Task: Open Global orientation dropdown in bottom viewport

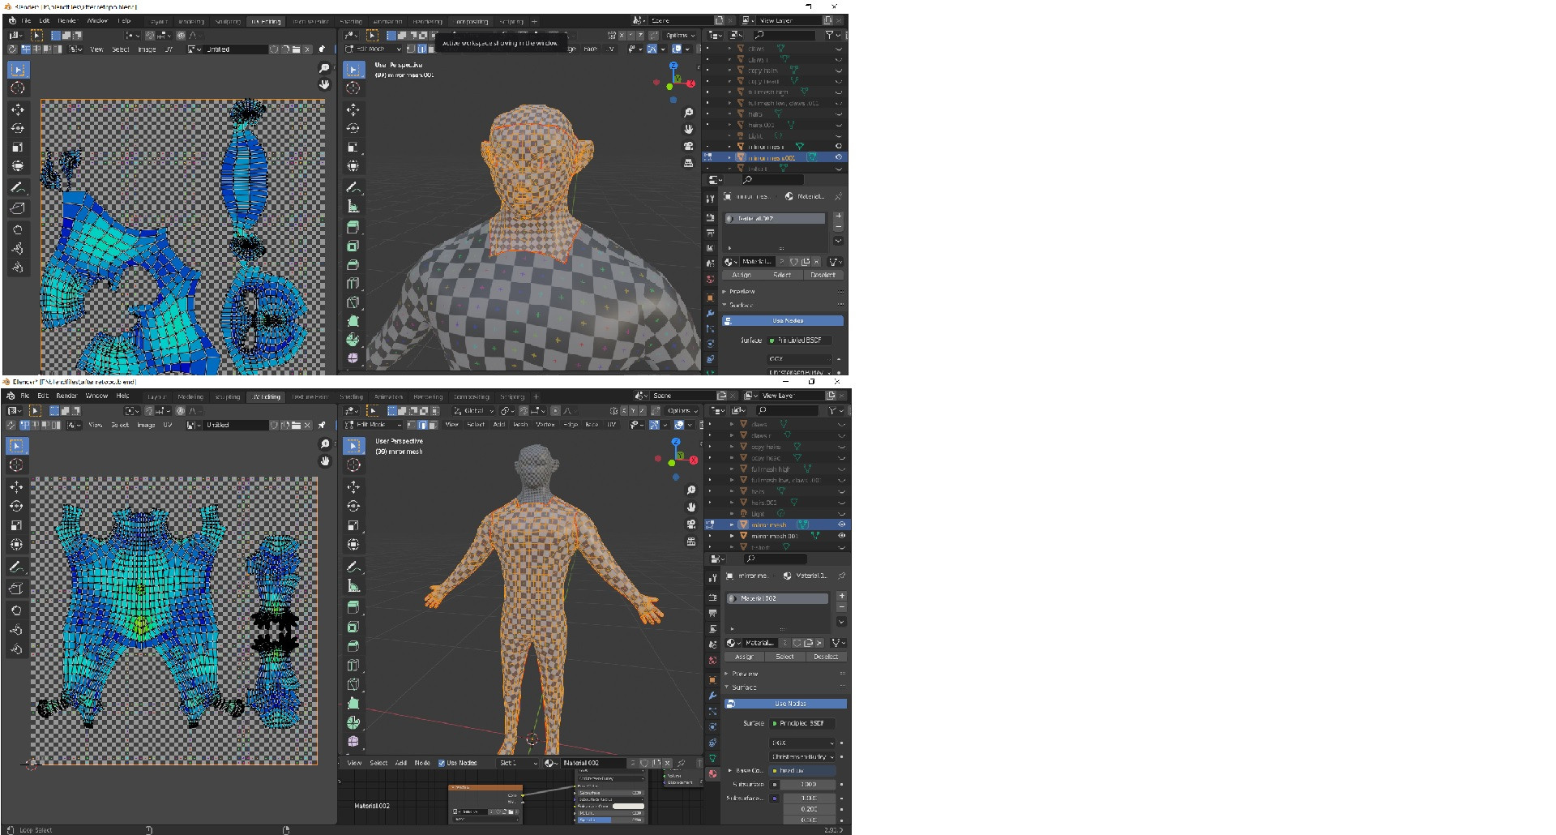Action: [474, 411]
